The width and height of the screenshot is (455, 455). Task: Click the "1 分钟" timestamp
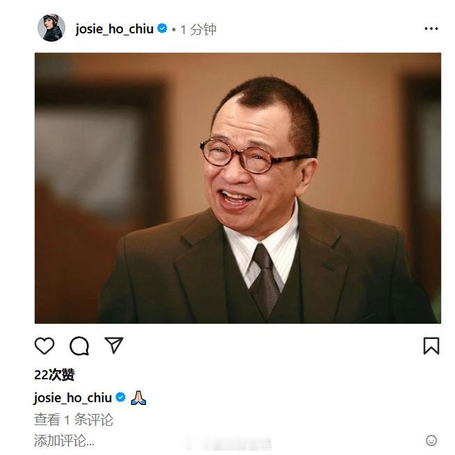[199, 29]
